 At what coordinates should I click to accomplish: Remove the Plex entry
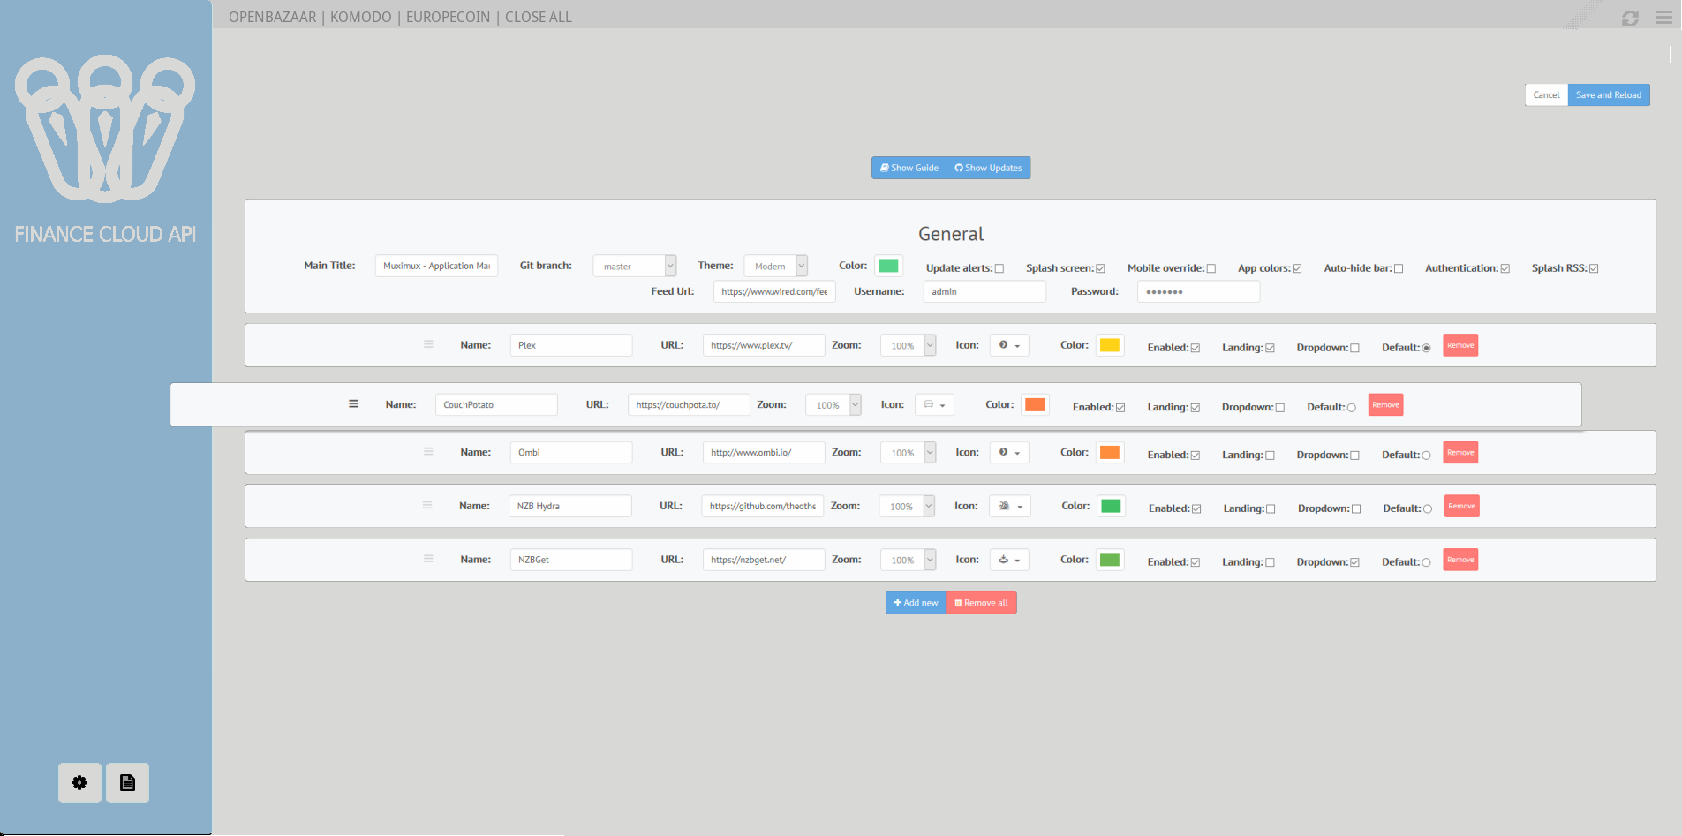(1460, 345)
